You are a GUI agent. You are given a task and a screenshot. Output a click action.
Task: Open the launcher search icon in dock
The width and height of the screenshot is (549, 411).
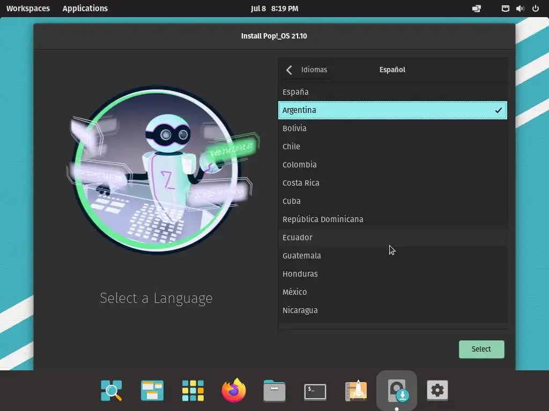112,390
